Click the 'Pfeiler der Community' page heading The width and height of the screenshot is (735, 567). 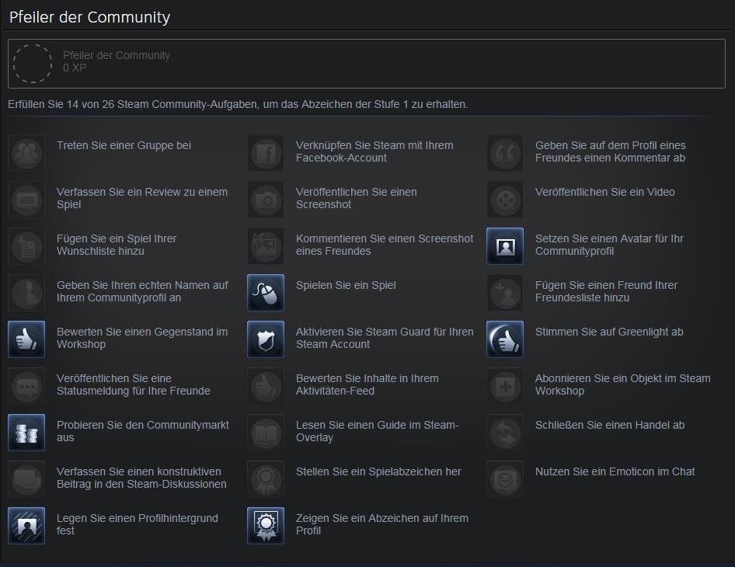click(x=89, y=17)
